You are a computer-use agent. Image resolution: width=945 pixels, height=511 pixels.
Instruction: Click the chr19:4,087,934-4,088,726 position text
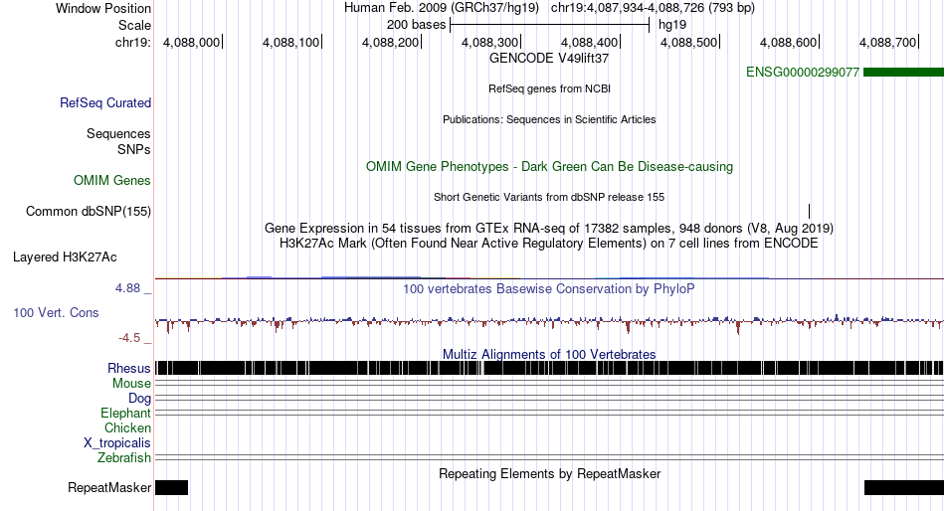tap(653, 8)
